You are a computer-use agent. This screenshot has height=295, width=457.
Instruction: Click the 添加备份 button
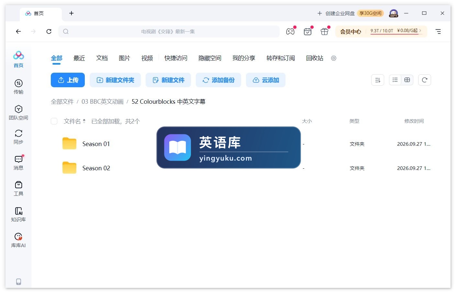click(218, 80)
